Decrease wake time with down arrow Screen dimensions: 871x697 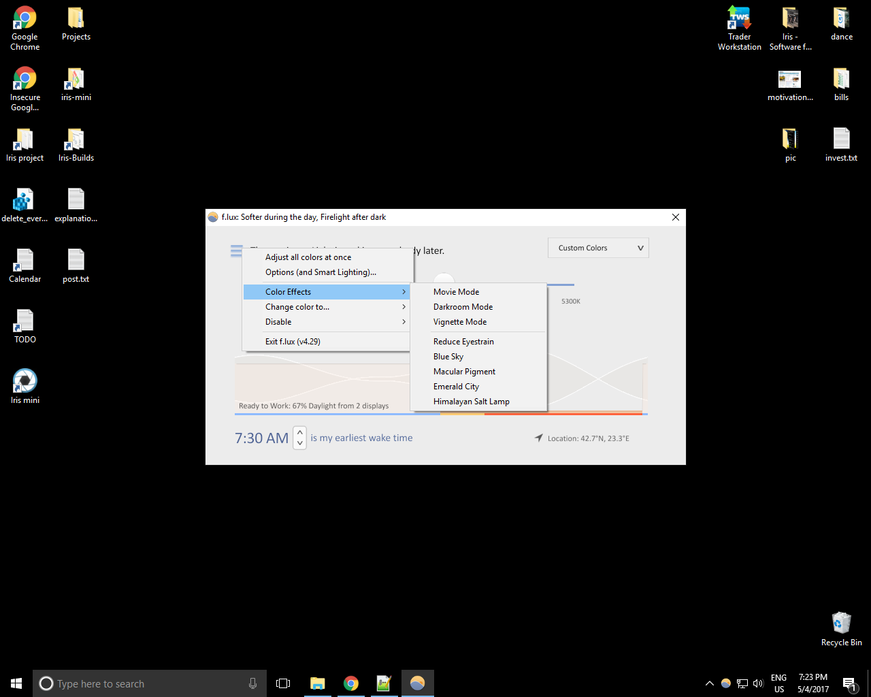pyautogui.click(x=300, y=443)
